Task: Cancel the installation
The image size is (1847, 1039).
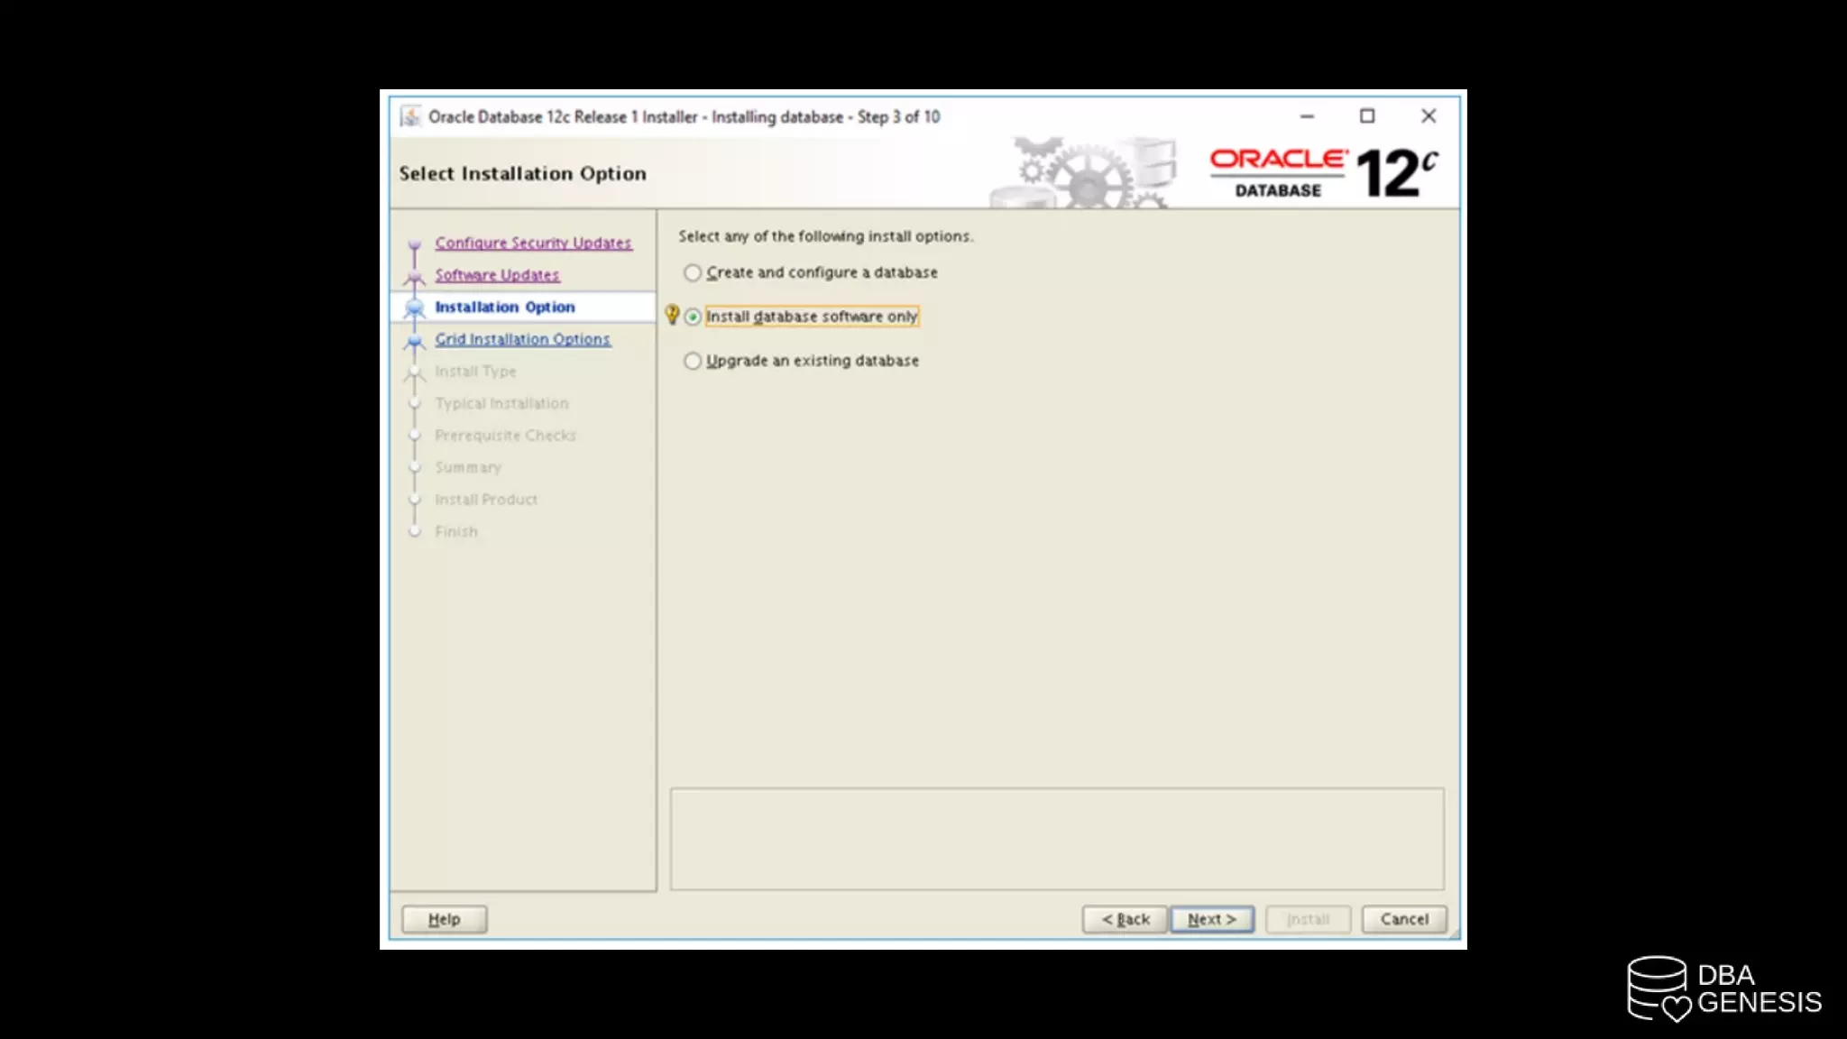Action: point(1403,919)
